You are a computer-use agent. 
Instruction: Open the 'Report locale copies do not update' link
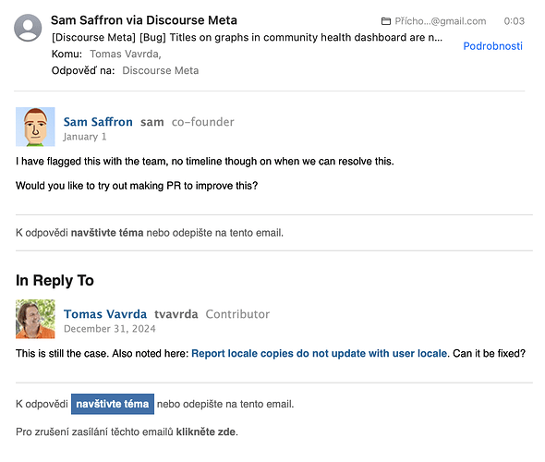pos(319,354)
